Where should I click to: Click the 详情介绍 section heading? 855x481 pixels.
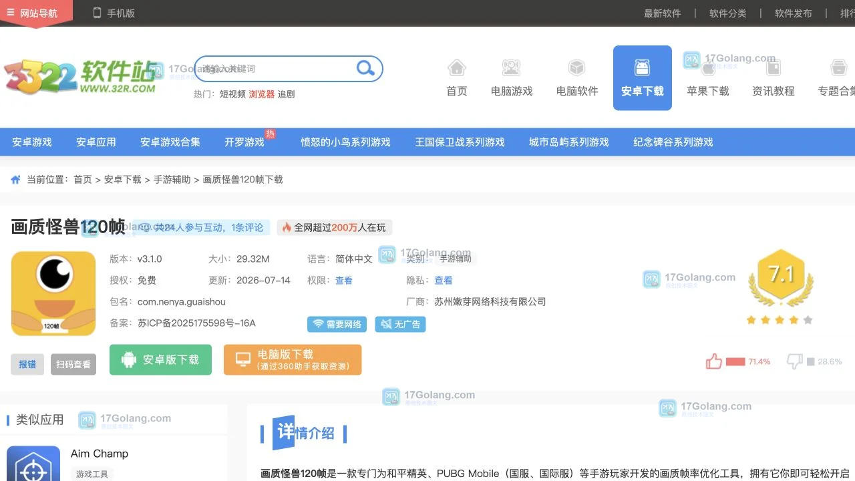(304, 433)
